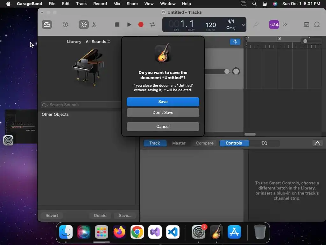This screenshot has height=245, width=326.
Task: Open Launchpad from the Dock
Action: pos(102,232)
